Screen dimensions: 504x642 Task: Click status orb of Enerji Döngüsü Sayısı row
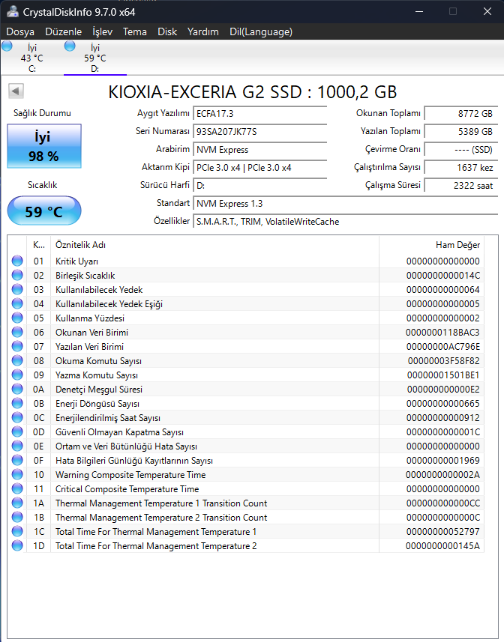[x=17, y=403]
